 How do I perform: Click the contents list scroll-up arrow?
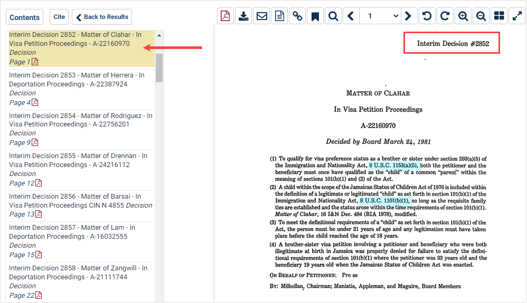[x=159, y=35]
